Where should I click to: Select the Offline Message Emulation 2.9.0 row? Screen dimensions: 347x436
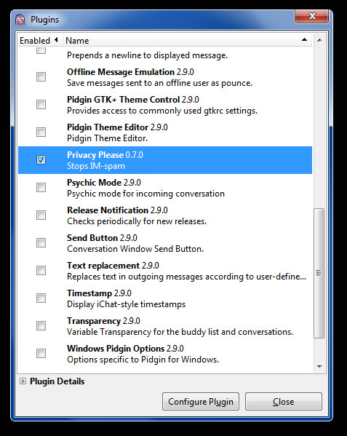tap(165, 77)
